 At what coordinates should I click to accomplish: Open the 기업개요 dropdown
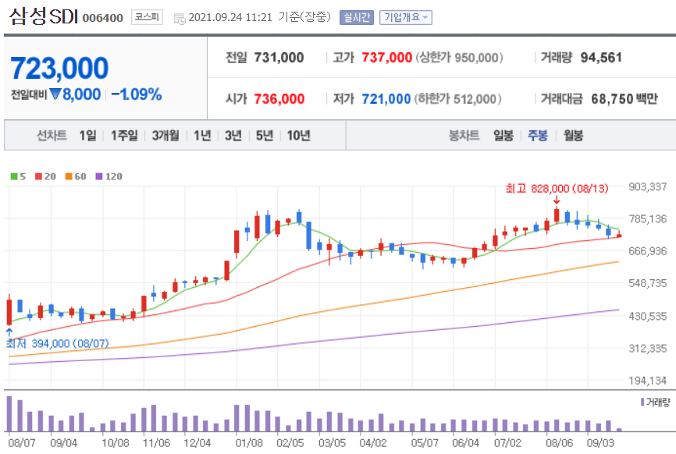click(x=406, y=17)
